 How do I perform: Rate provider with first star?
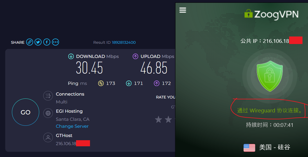coord(158,119)
